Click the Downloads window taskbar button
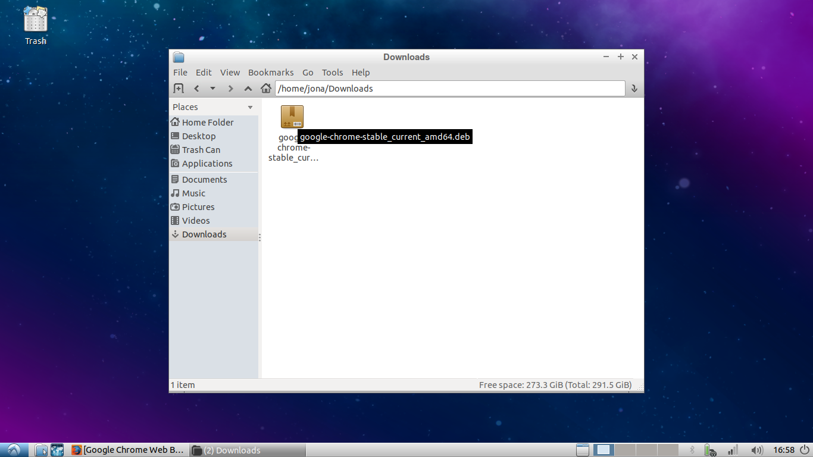Viewport: 813px width, 457px height. click(248, 450)
